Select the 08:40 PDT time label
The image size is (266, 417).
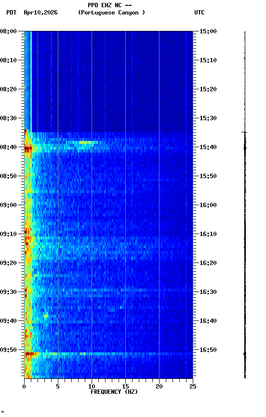tap(8, 147)
